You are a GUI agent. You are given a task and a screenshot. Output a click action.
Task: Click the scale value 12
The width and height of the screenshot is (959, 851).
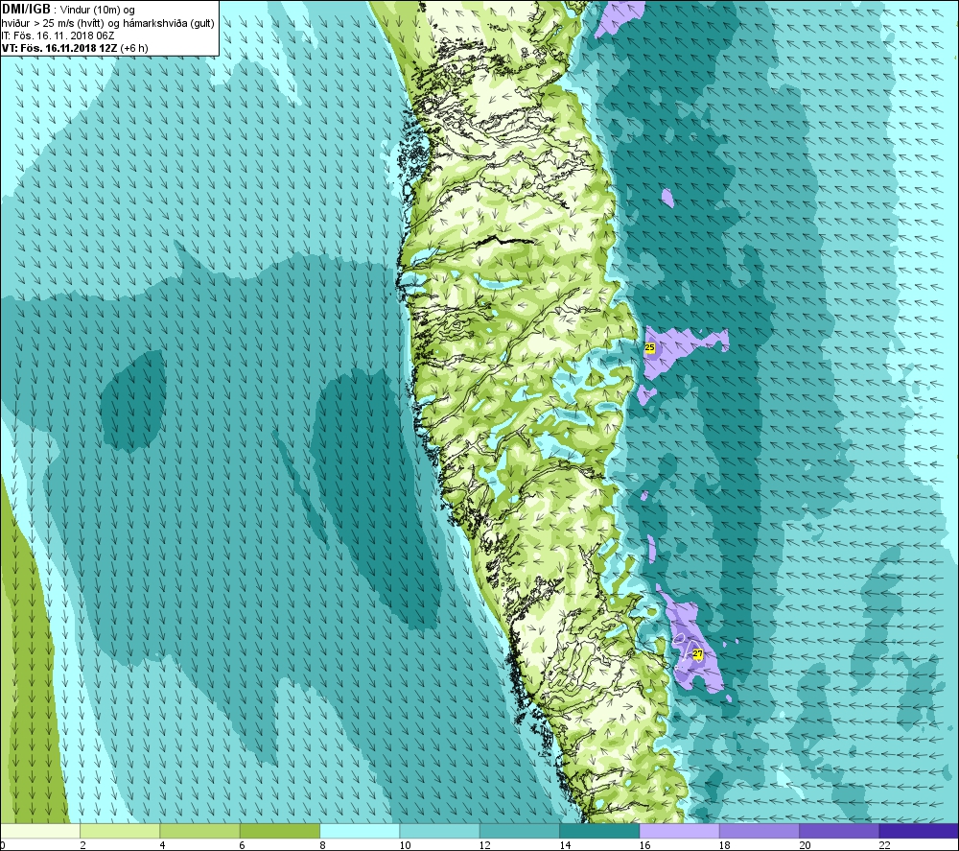pos(485,845)
